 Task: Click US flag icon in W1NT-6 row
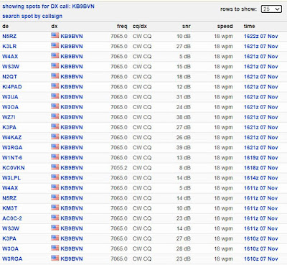(55, 157)
